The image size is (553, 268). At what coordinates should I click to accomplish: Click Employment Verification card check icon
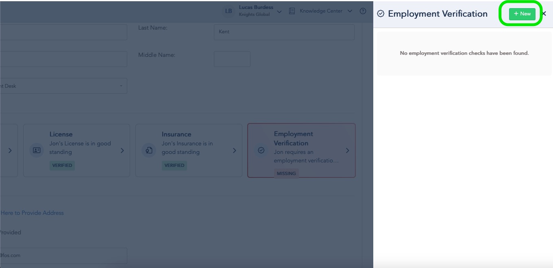pyautogui.click(x=261, y=150)
